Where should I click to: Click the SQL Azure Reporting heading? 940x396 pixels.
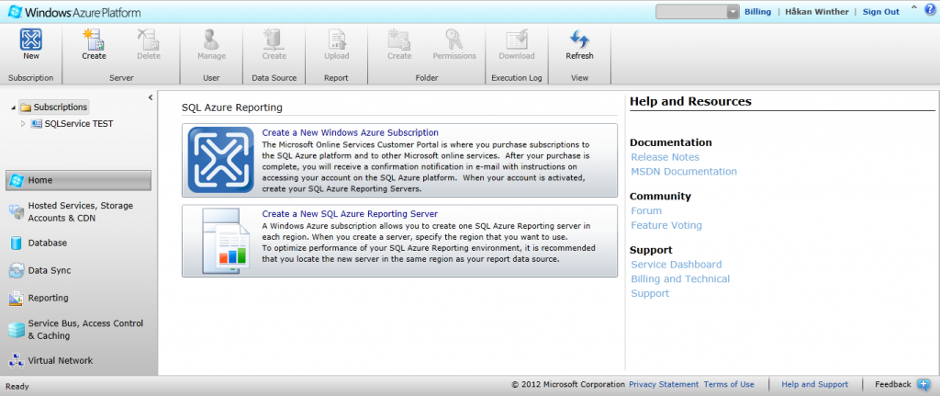(x=232, y=108)
